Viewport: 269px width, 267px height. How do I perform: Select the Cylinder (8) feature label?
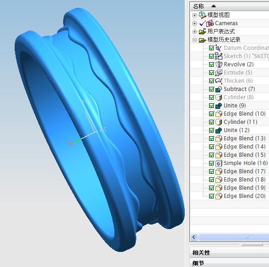[239, 97]
